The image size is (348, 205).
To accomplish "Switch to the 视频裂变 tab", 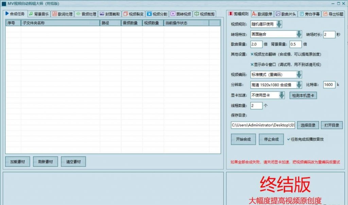I will pyautogui.click(x=134, y=14).
